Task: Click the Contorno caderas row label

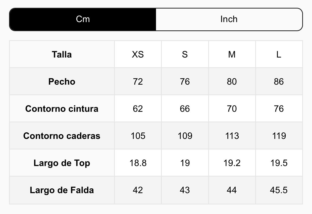Action: tap(62, 136)
